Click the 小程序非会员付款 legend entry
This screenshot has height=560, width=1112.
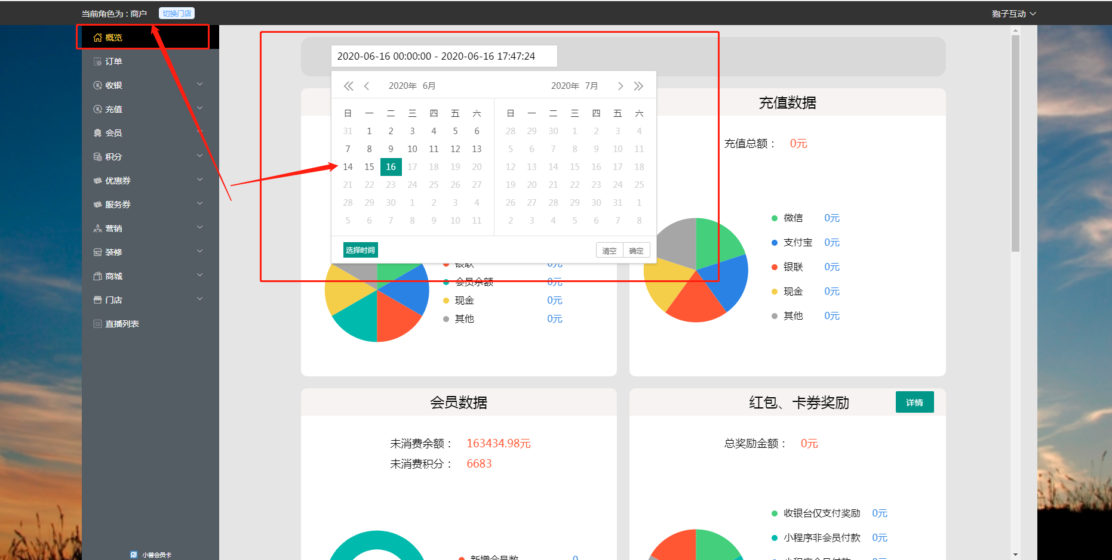(x=829, y=537)
